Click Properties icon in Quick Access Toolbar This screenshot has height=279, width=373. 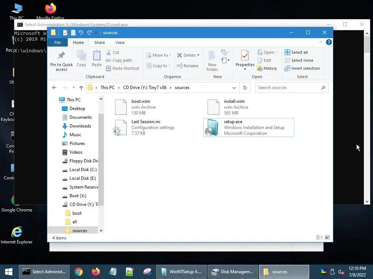pos(65,32)
